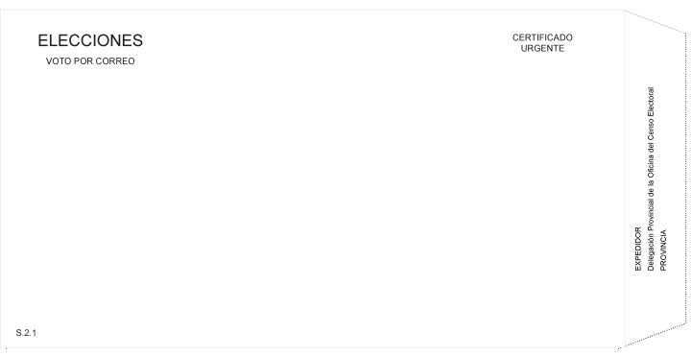Screen dimensions: 691x357
Task: Click the word Electoral in vertical text
Action: pyautogui.click(x=651, y=101)
